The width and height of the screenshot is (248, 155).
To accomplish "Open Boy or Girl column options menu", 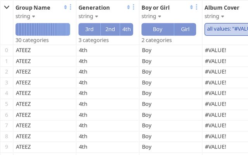I will click(x=196, y=7).
